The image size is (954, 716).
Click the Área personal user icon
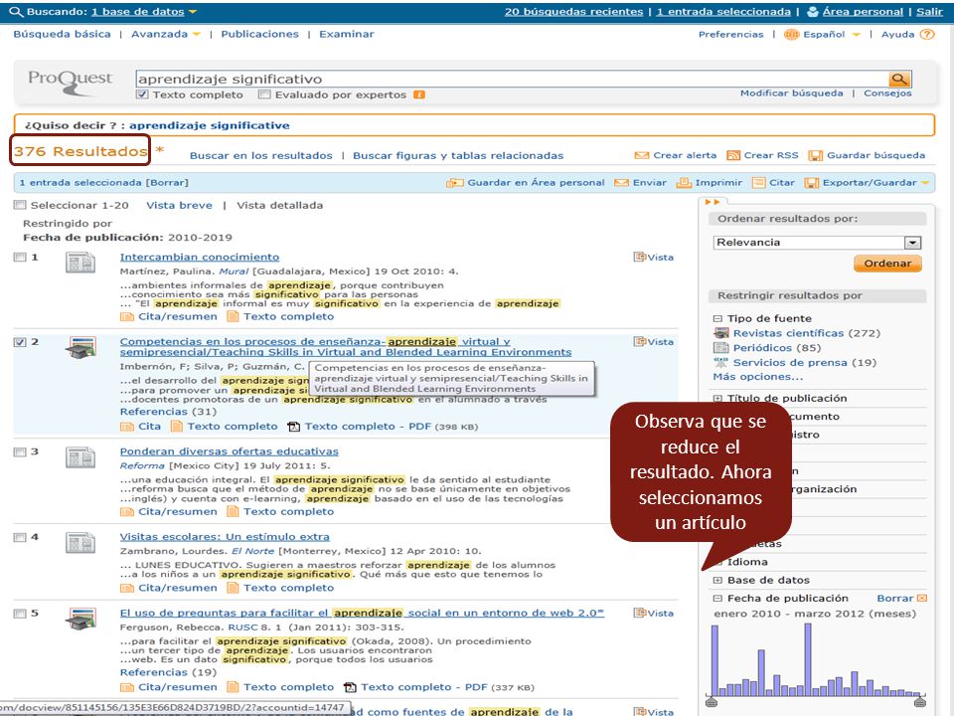[812, 12]
